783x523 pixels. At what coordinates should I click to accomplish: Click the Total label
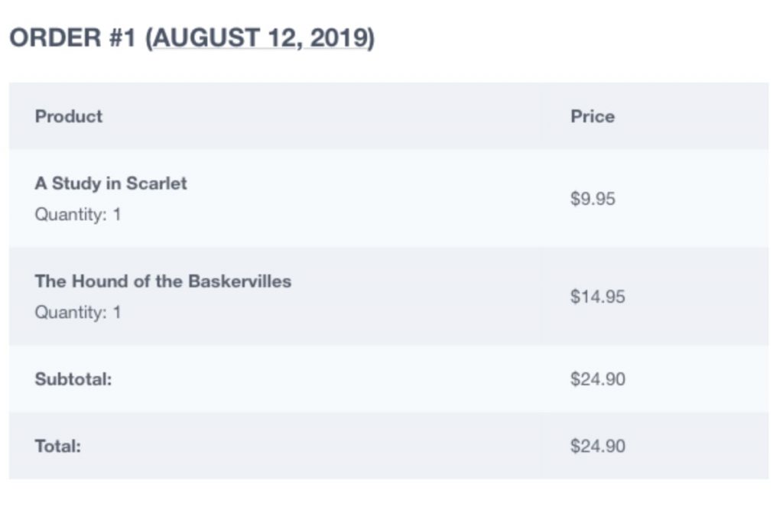point(58,446)
